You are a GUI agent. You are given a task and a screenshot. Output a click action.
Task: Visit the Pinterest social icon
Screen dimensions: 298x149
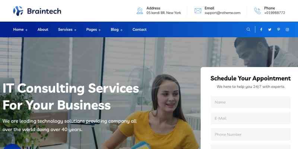pos(278,29)
